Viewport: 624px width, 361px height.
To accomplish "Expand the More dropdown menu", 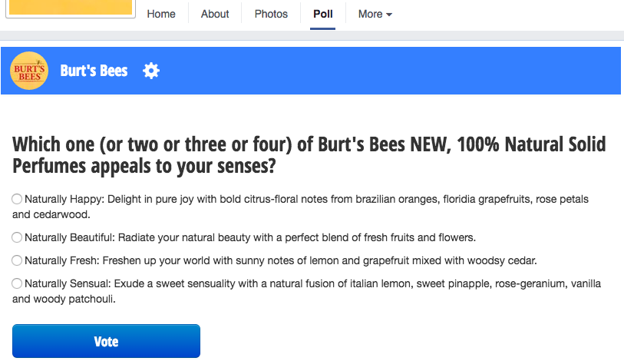I will coord(375,14).
